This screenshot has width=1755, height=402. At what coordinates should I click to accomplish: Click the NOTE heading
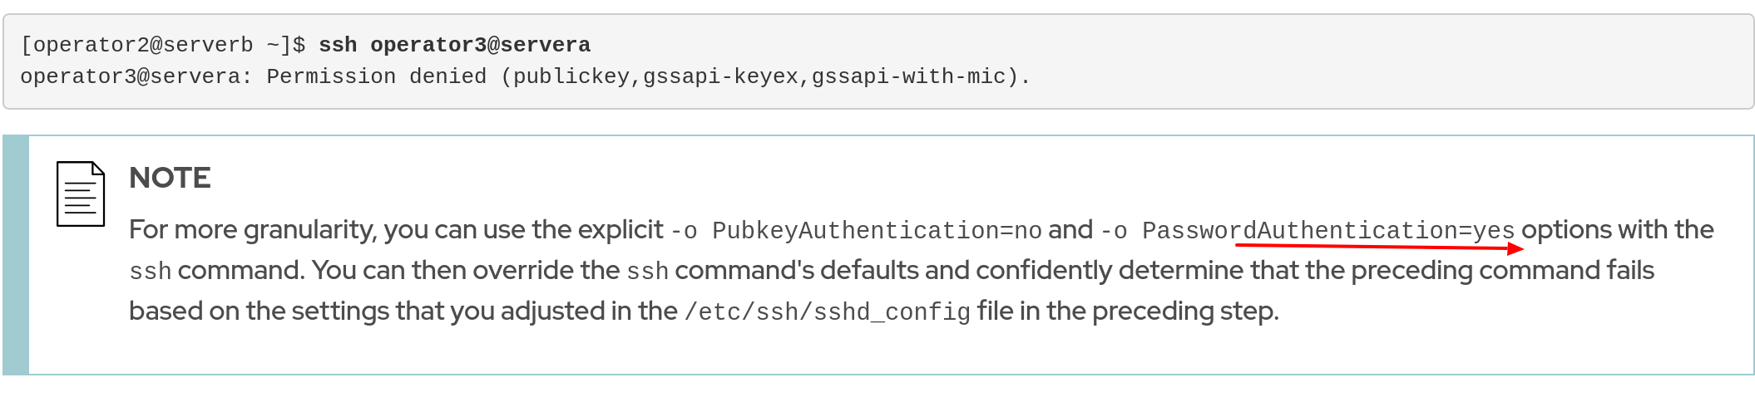pos(170,178)
